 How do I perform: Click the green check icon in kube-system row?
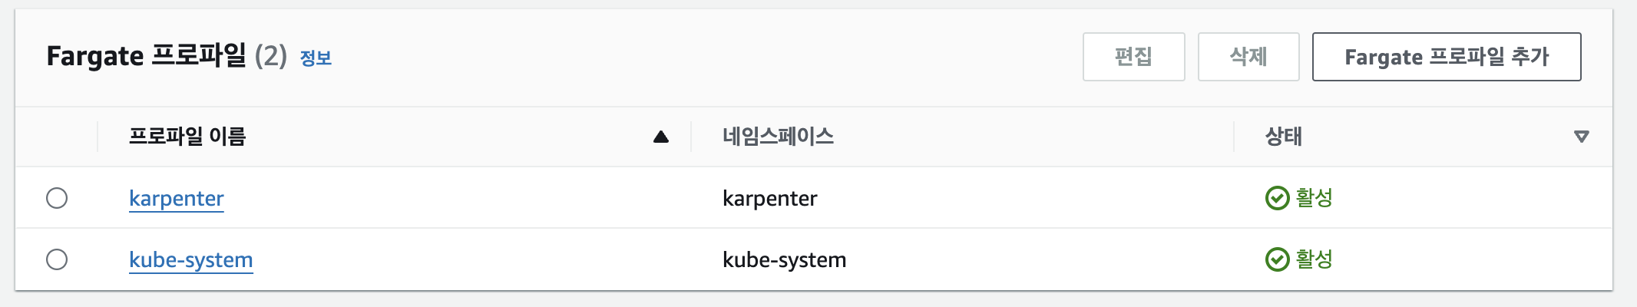[x=1277, y=259]
